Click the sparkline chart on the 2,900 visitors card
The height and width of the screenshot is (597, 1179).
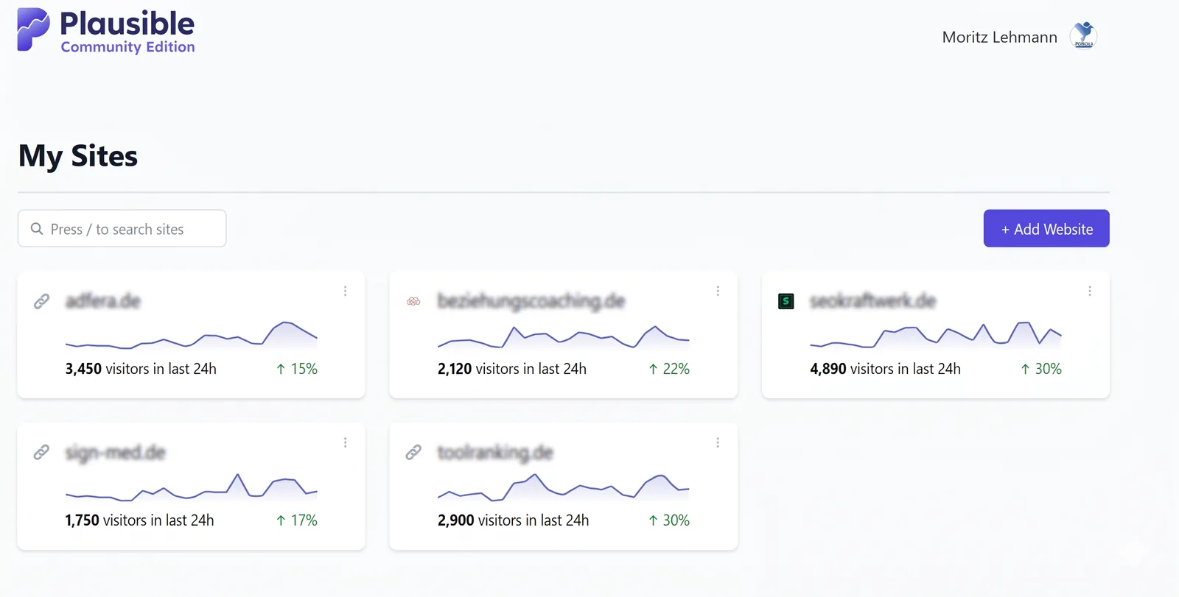click(564, 487)
